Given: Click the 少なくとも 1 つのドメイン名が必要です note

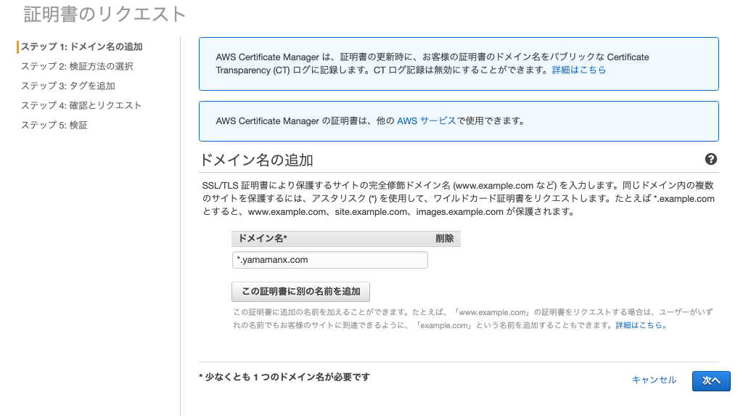Looking at the screenshot, I should click(284, 378).
